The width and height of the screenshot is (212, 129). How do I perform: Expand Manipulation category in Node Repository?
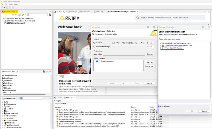3,104
